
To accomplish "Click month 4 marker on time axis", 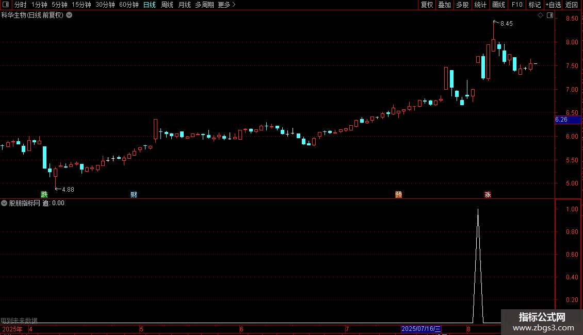I will click(30, 329).
